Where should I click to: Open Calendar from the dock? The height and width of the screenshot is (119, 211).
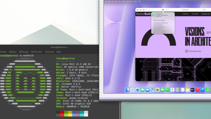click(x=172, y=90)
